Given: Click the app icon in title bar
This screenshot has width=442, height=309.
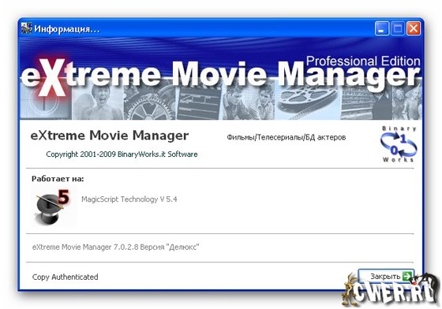Looking at the screenshot, I should coord(27,28).
